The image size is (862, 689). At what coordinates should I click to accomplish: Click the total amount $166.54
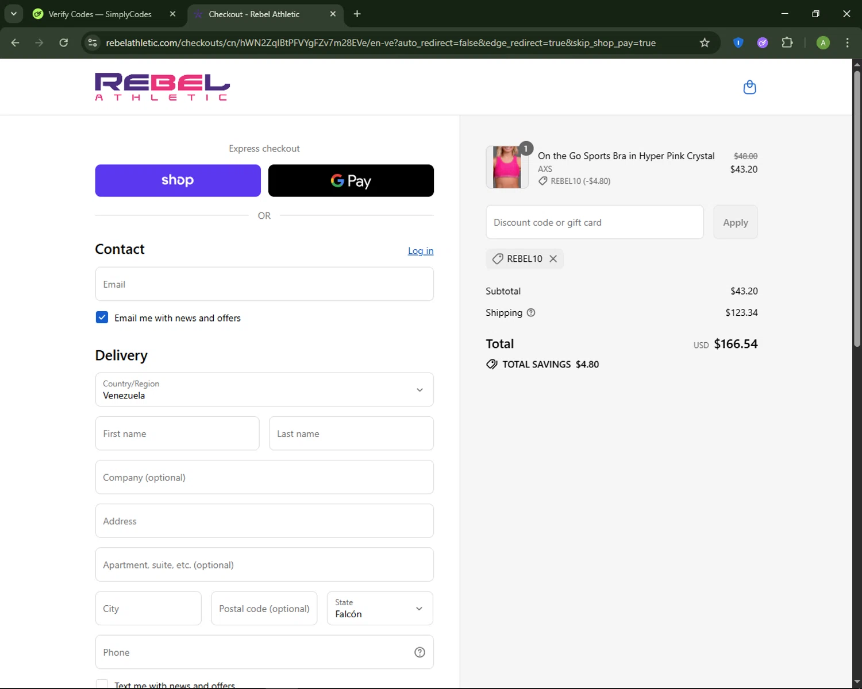[x=736, y=344]
